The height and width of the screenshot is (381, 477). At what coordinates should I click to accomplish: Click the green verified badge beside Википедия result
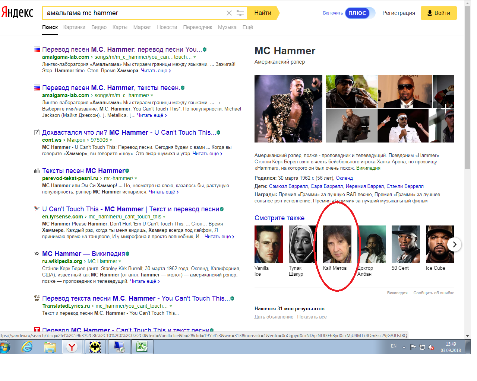coord(127,254)
